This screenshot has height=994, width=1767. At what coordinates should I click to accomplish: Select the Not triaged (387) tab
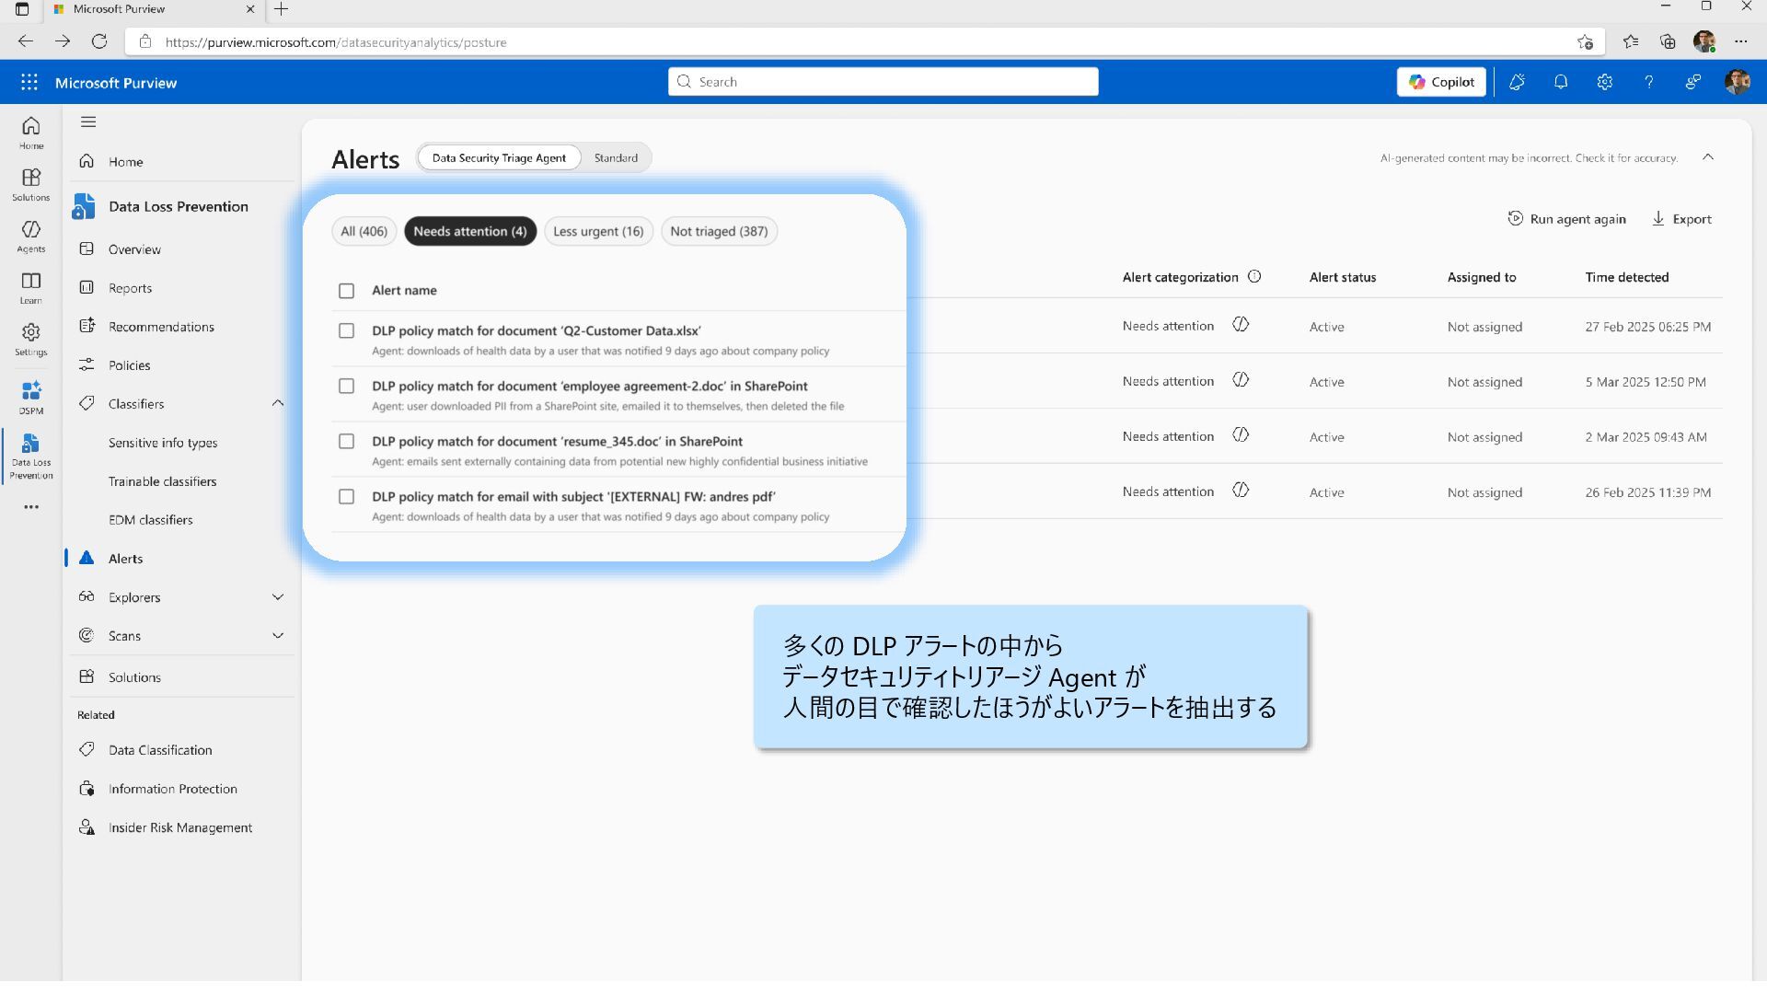pos(719,231)
